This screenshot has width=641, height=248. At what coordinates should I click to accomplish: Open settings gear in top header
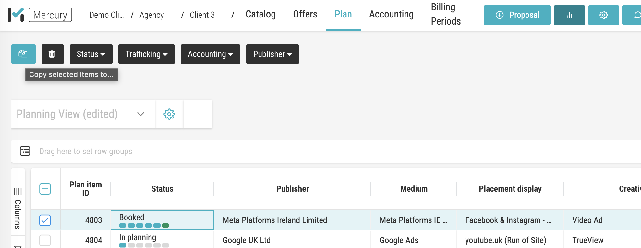coord(603,15)
